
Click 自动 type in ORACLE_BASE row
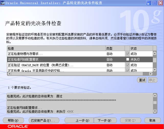coord(110,65)
